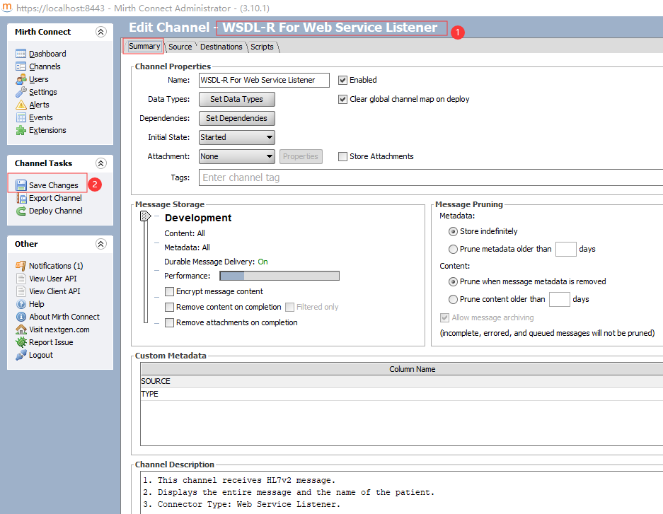663x514 pixels.
Task: Collapse the Other panel
Action: pyautogui.click(x=100, y=244)
